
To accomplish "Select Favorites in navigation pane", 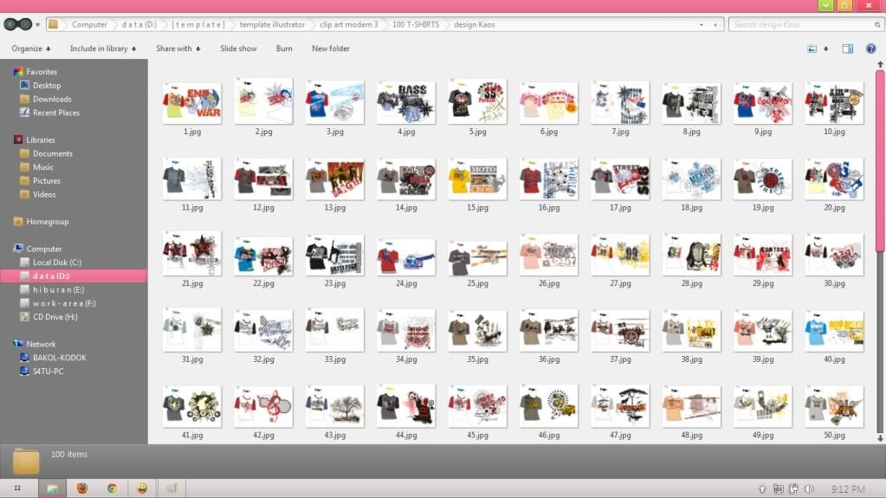I will tap(42, 72).
